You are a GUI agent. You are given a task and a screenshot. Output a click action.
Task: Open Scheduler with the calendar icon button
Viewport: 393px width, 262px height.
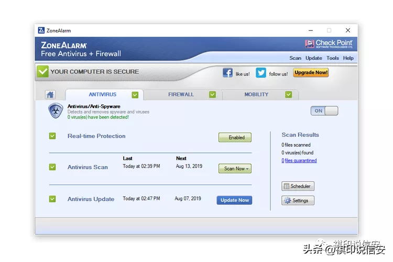pos(298,186)
